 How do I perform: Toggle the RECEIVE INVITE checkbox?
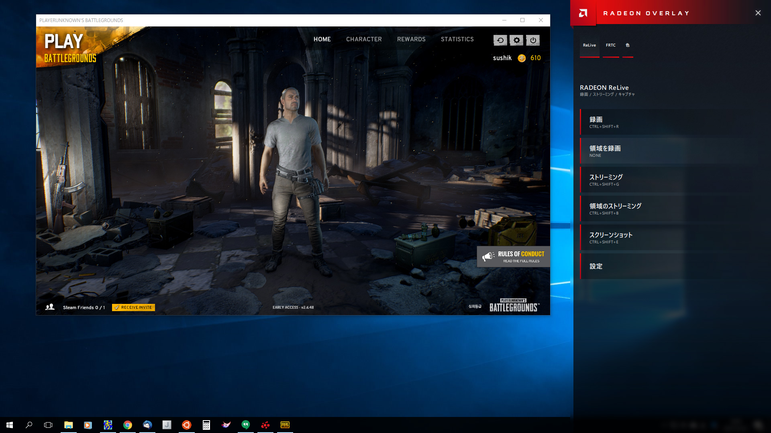click(133, 308)
